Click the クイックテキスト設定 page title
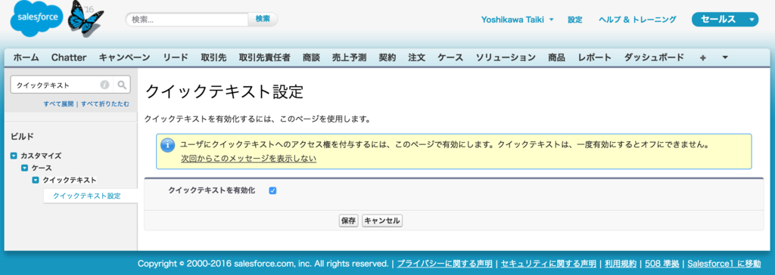Viewport: 775px width, 275px height. (x=223, y=92)
